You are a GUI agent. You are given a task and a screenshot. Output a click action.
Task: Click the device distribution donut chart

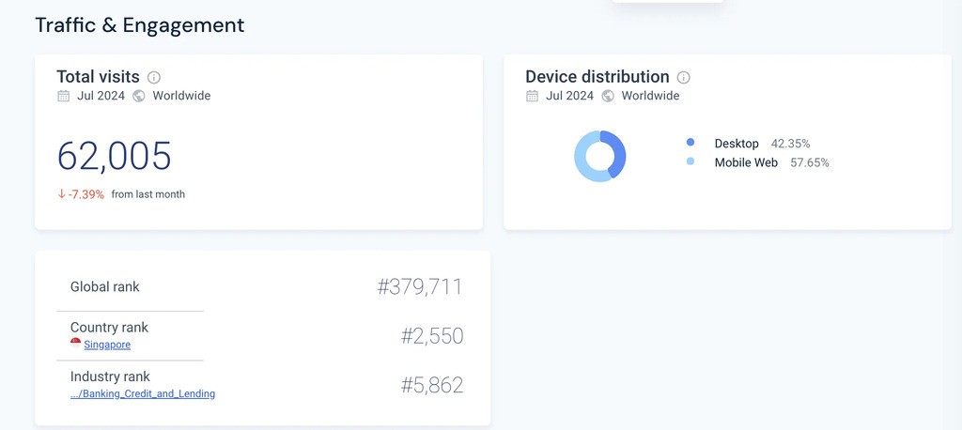pos(600,156)
